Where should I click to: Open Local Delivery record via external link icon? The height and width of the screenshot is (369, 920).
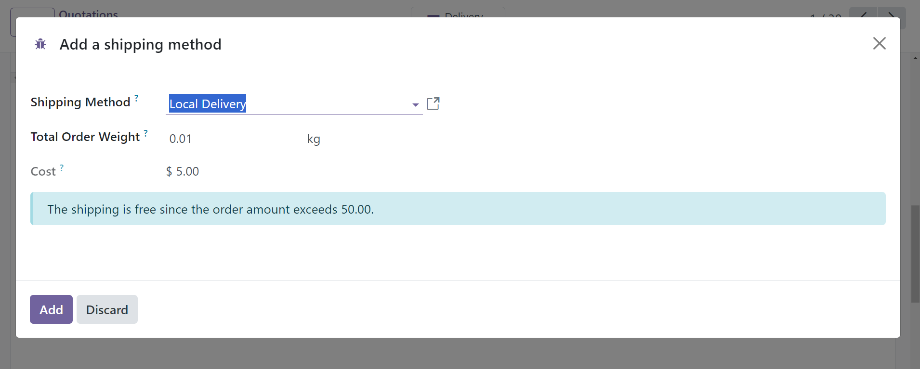tap(433, 103)
